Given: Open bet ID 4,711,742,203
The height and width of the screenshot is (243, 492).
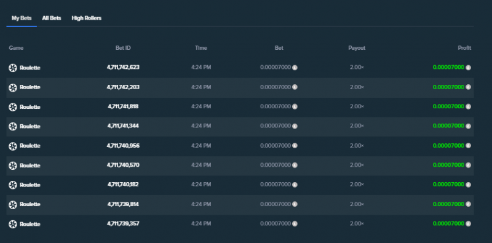Looking at the screenshot, I should [123, 87].
